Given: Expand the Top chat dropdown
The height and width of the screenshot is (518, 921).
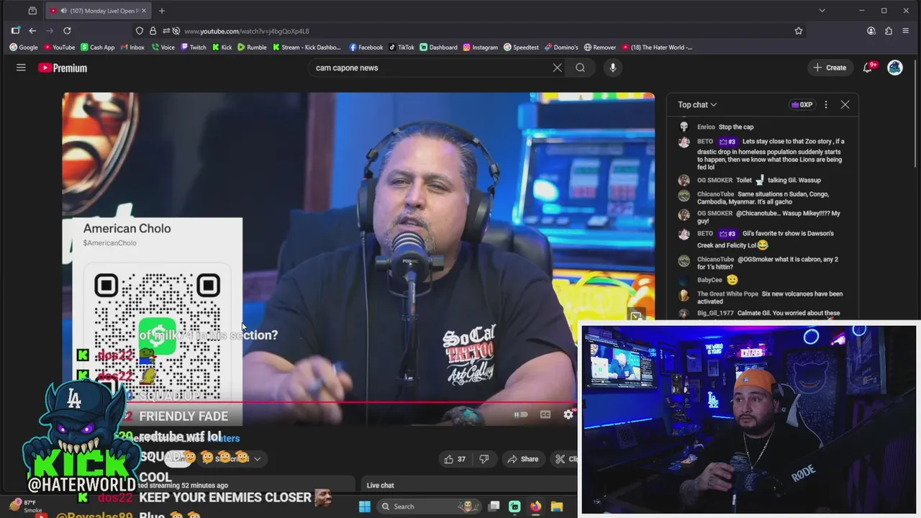Looking at the screenshot, I should click(x=697, y=104).
